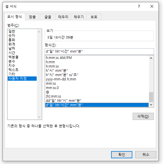Image resolution: width=163 pixels, height=164 pixels.
Task: Select highlighted d"일" hh"시간" mm"분" format
Action: (x=97, y=105)
